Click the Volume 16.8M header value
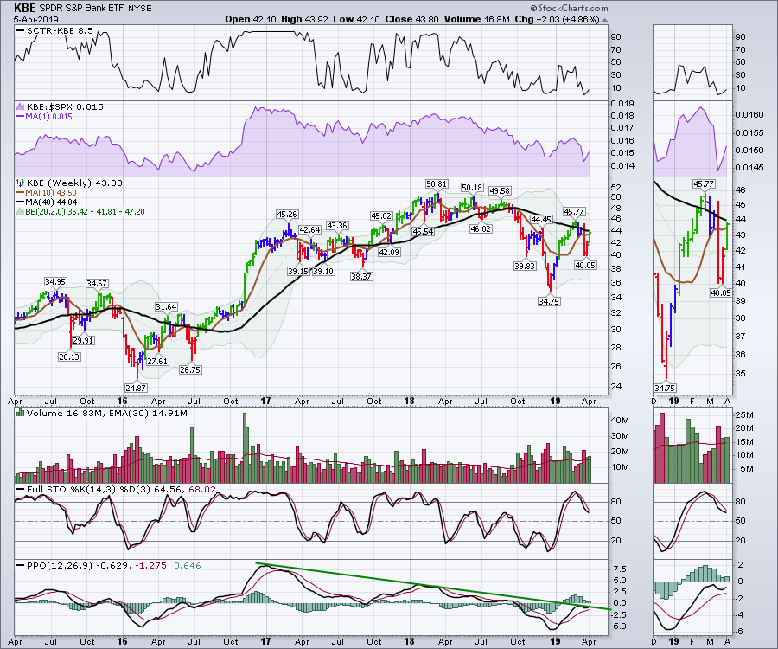 477,19
